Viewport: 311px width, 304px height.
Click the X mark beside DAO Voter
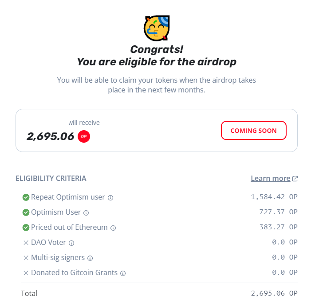(26, 243)
